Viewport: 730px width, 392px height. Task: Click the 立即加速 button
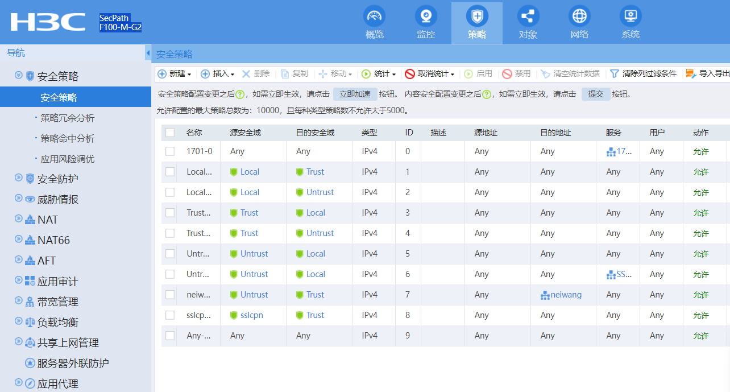coord(355,94)
